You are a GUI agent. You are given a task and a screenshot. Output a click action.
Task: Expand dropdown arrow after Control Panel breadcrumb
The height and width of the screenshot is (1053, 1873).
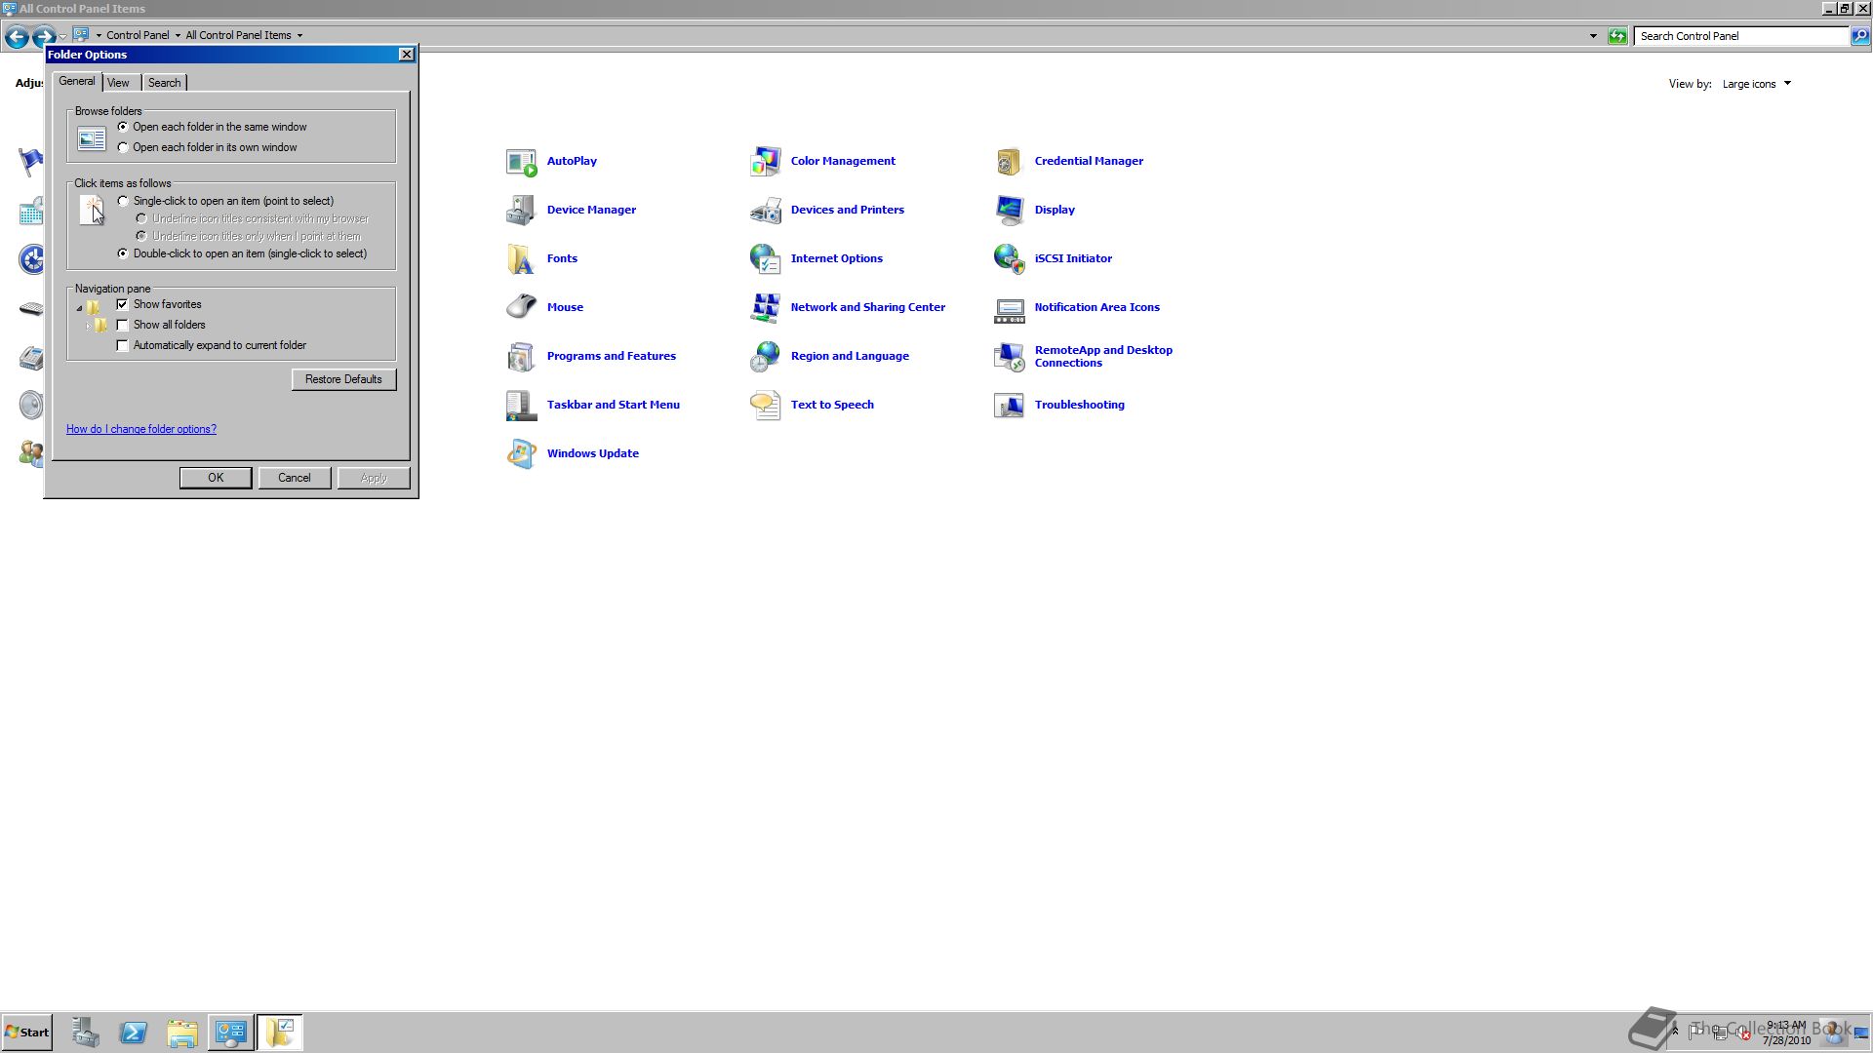178,36
